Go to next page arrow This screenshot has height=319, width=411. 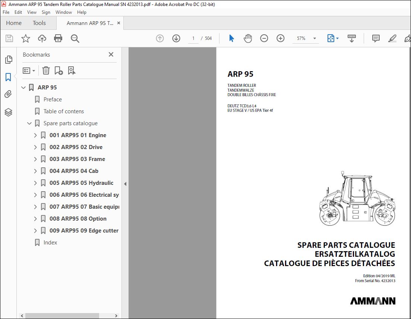coord(176,38)
